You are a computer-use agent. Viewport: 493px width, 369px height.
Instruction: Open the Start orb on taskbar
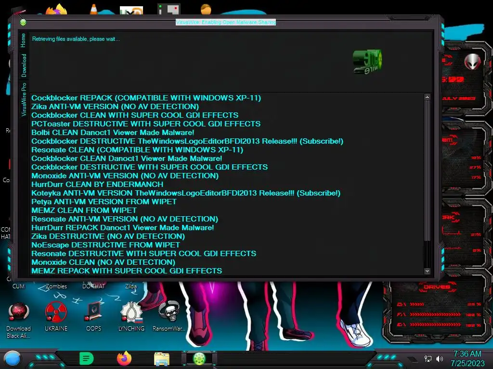click(12, 359)
